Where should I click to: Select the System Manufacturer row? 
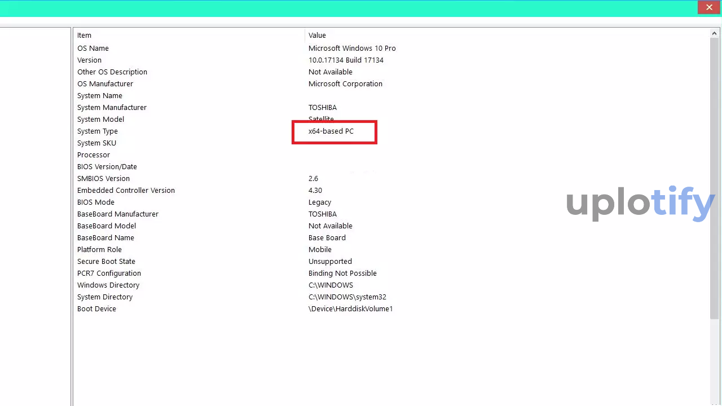[x=391, y=107]
